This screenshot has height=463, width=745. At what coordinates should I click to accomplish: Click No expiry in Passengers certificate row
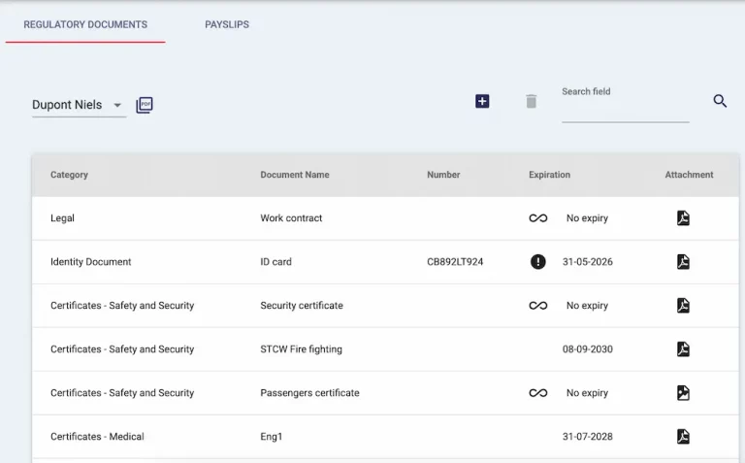tap(587, 393)
